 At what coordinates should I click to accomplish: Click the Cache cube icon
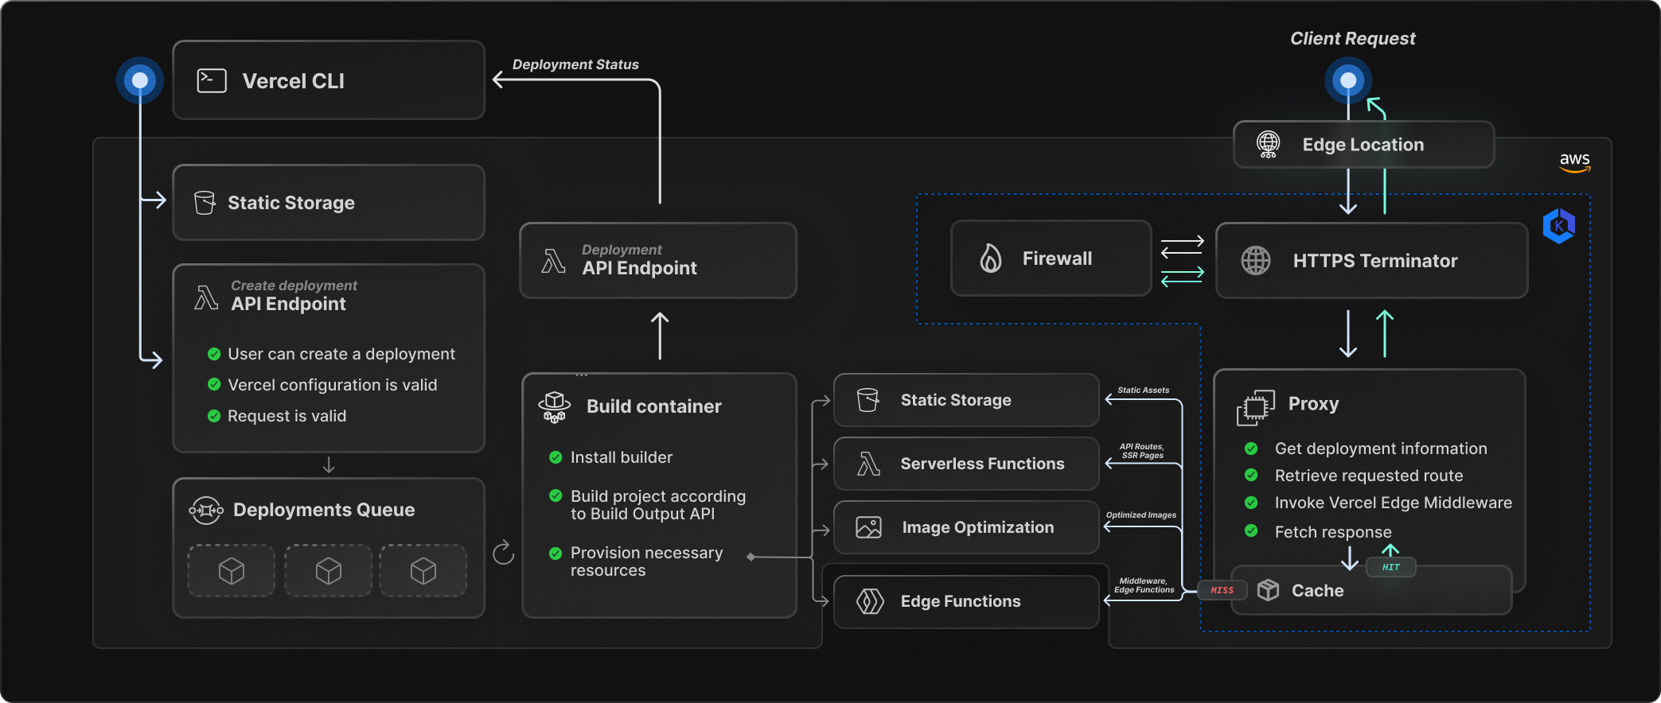coord(1268,590)
